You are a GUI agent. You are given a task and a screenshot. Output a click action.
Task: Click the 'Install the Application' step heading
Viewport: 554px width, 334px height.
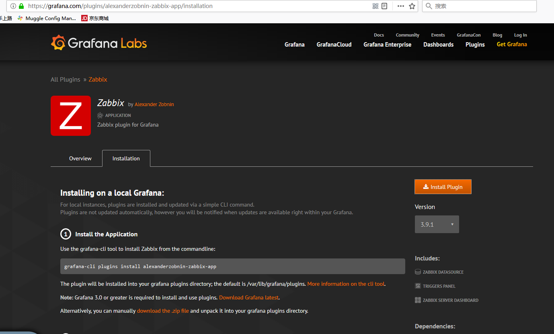coord(107,234)
